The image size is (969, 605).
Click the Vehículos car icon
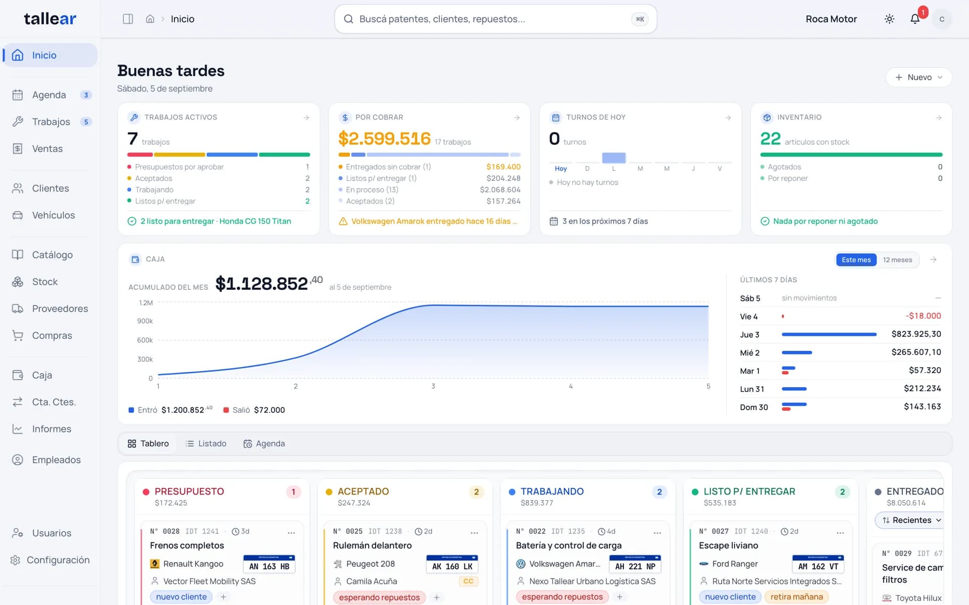[x=18, y=215]
